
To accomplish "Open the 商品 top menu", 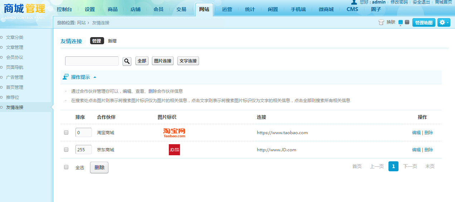I will pos(113,9).
